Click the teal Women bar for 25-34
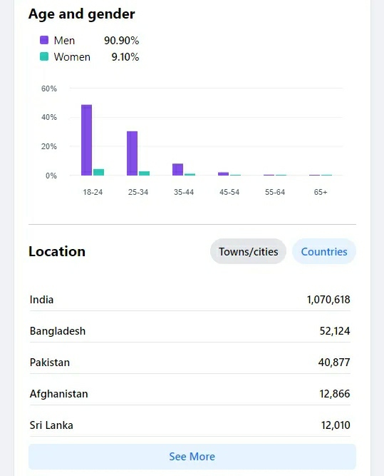The image size is (384, 476). pos(144,173)
